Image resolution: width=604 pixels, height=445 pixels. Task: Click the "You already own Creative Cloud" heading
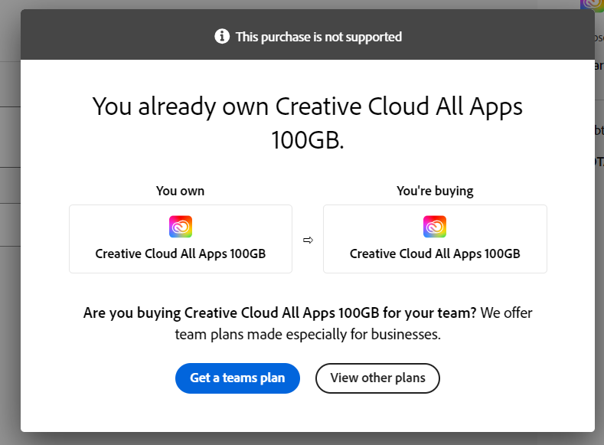coord(307,106)
